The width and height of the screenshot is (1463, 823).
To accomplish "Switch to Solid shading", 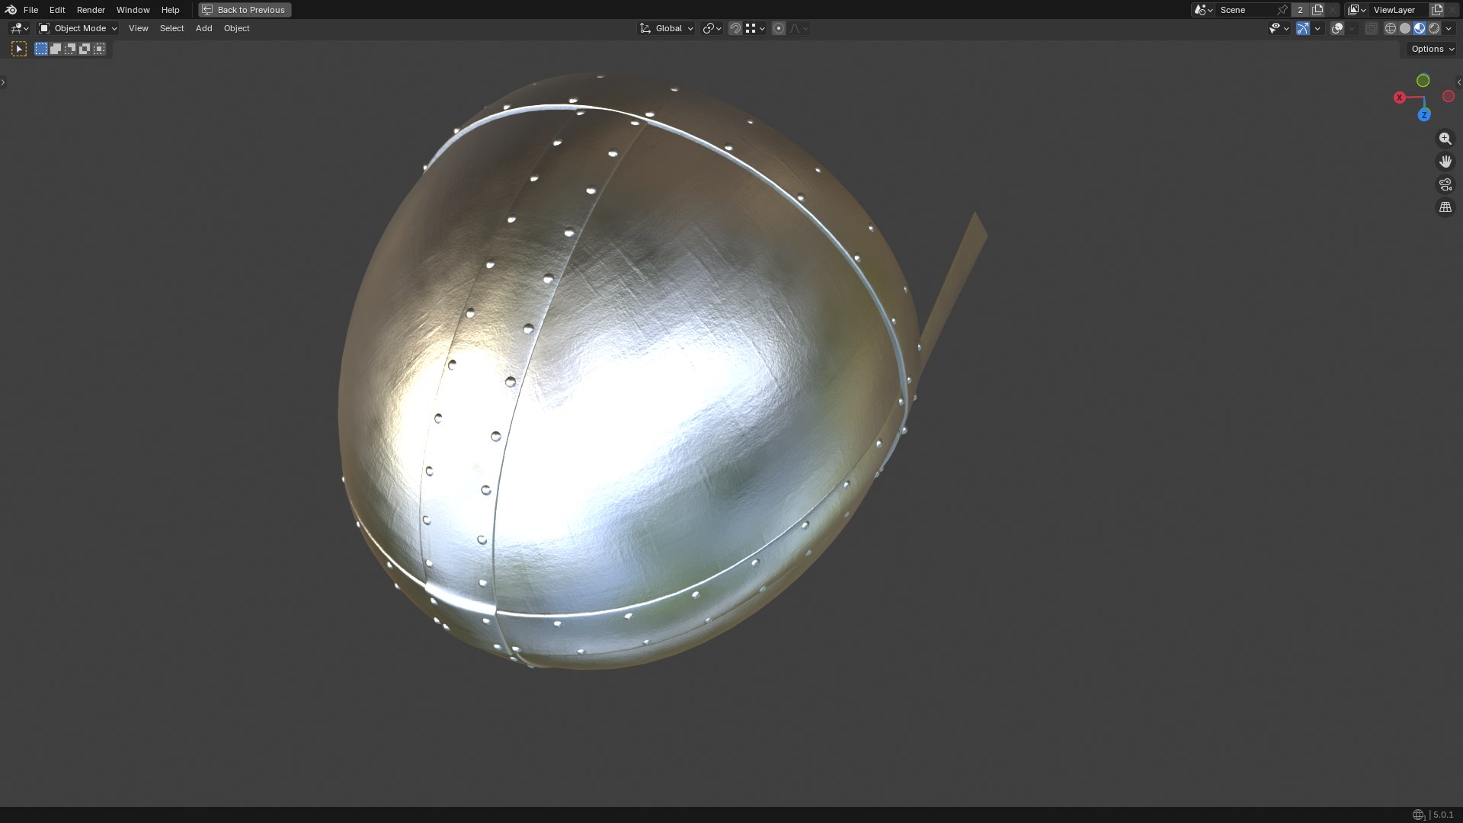I will click(1405, 28).
